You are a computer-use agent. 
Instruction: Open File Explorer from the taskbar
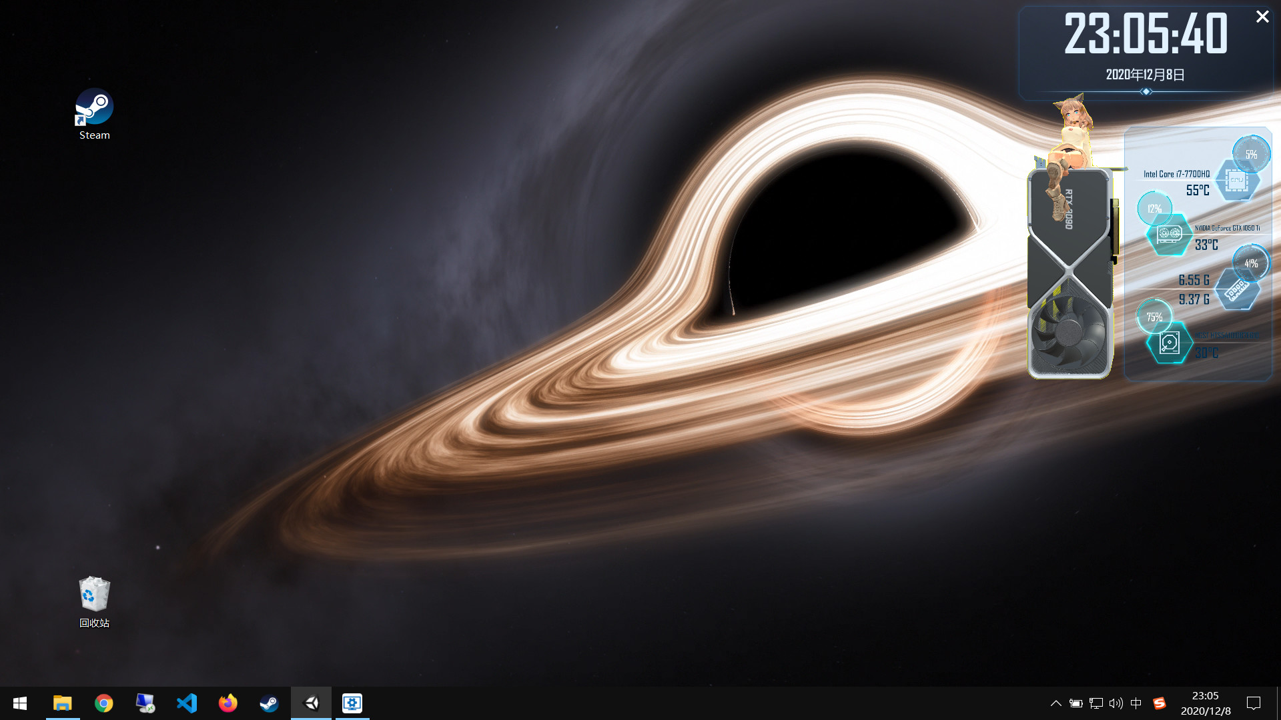pyautogui.click(x=63, y=703)
